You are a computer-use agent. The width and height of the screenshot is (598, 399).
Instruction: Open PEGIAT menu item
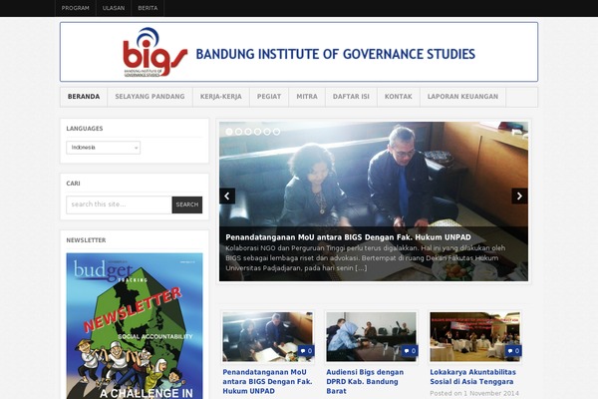tap(269, 97)
